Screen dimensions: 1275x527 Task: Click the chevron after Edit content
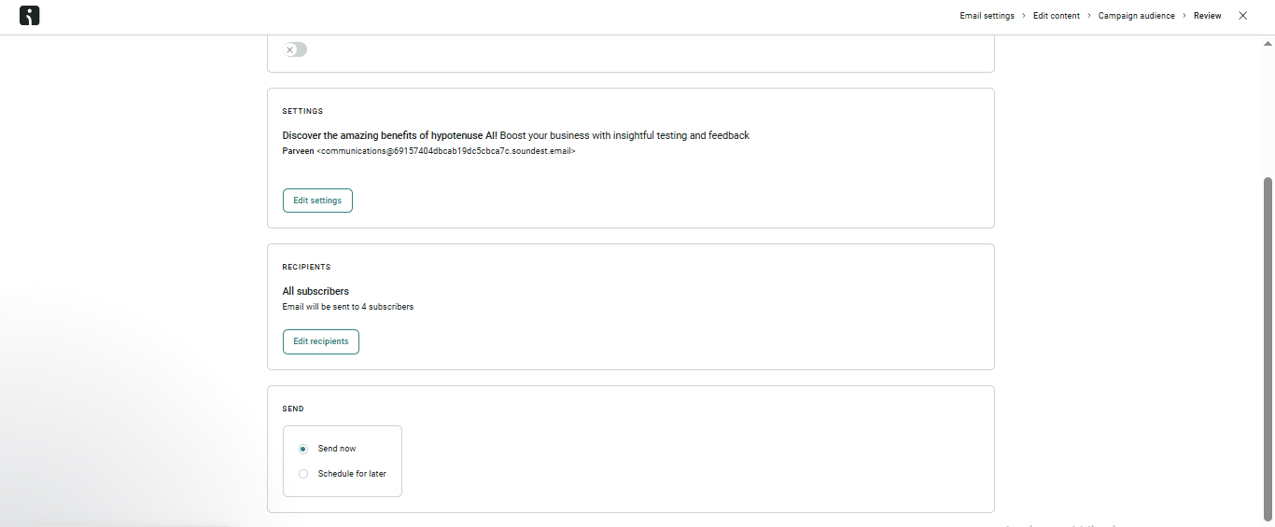[x=1089, y=16]
